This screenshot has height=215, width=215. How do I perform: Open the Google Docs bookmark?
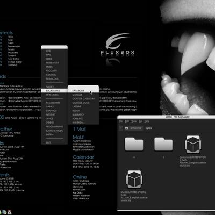point(83,103)
